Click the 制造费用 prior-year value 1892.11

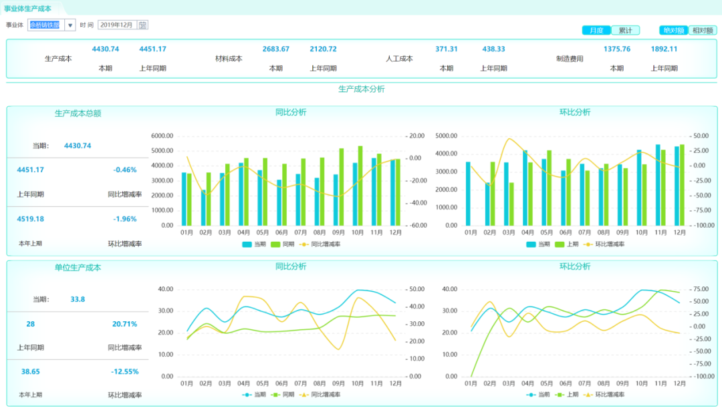pyautogui.click(x=664, y=49)
